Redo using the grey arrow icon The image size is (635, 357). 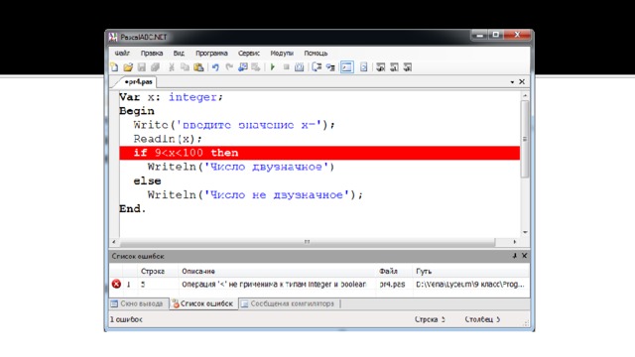point(229,67)
